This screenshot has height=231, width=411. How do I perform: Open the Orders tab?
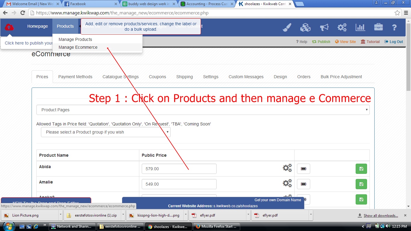[304, 77]
